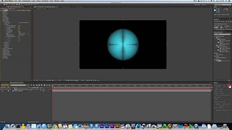Expand the World Transform group
The width and height of the screenshot is (232, 130).
coord(3,55)
